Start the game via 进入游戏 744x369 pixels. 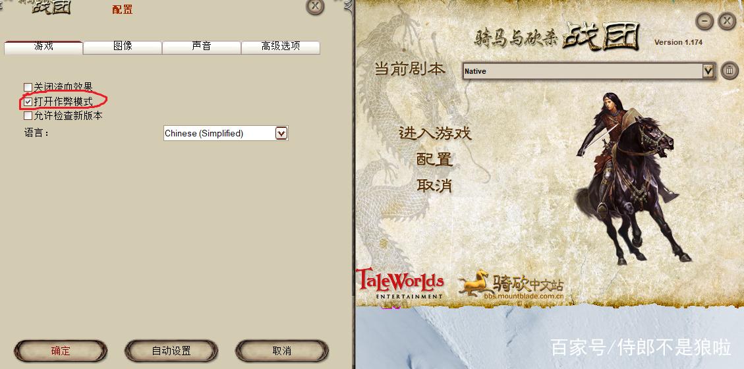(435, 133)
